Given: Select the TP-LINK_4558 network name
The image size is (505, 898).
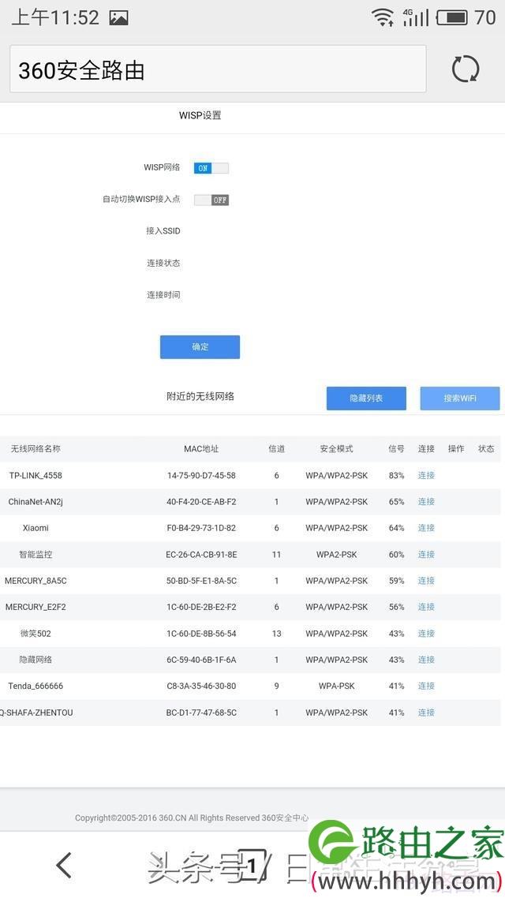Looking at the screenshot, I should pyautogui.click(x=36, y=475).
